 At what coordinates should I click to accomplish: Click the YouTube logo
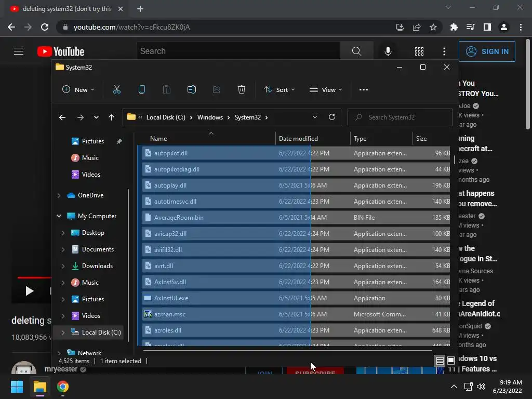61,51
